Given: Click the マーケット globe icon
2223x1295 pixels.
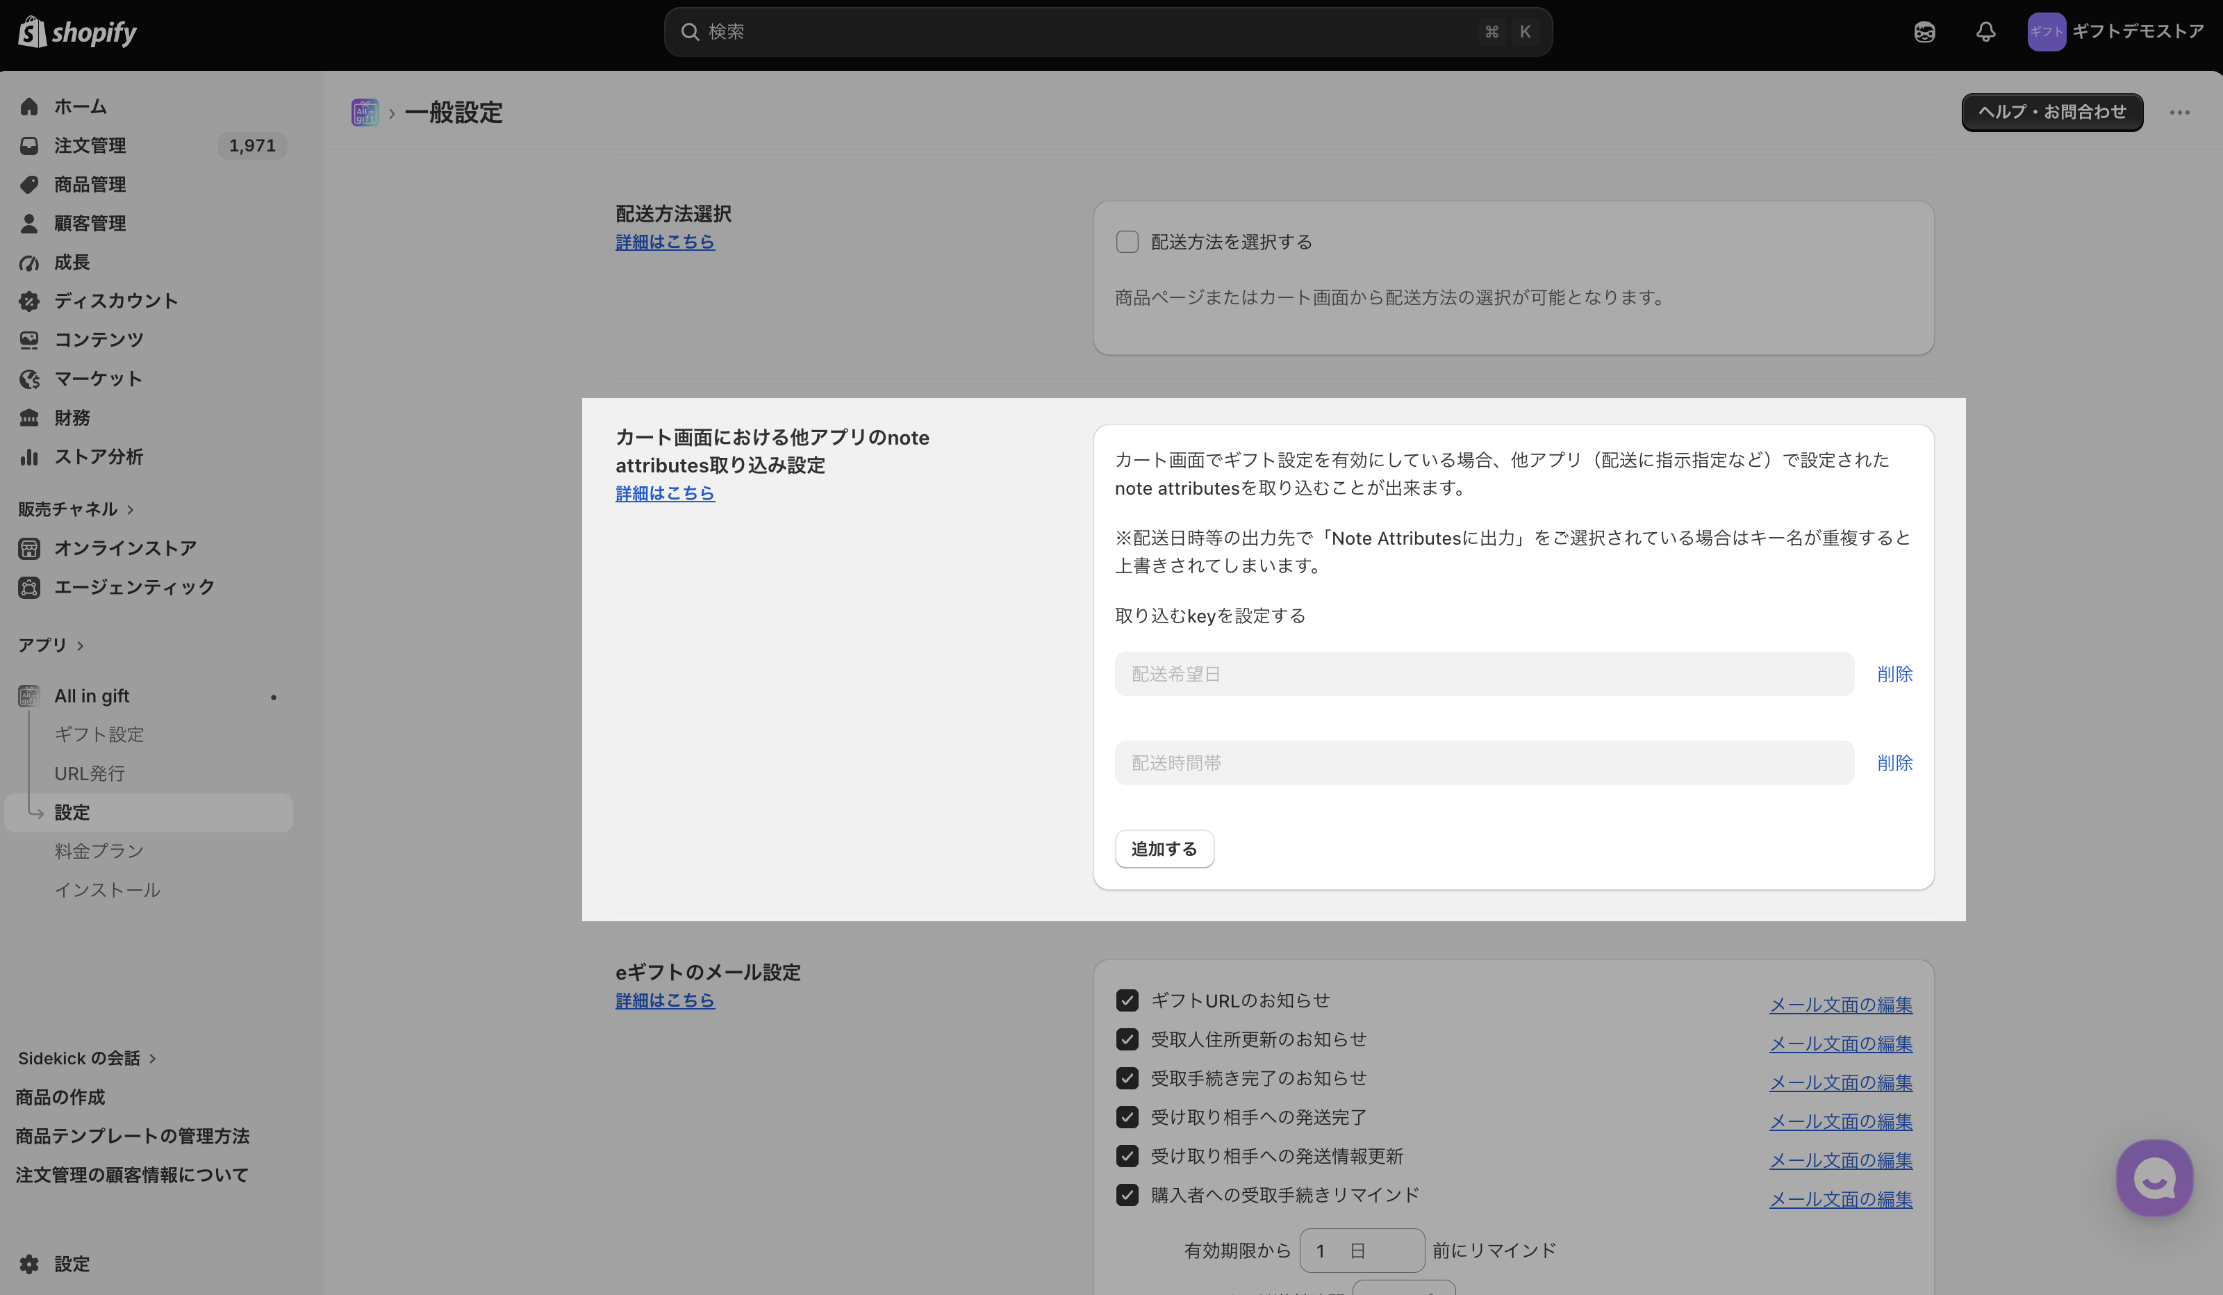Looking at the screenshot, I should (29, 379).
